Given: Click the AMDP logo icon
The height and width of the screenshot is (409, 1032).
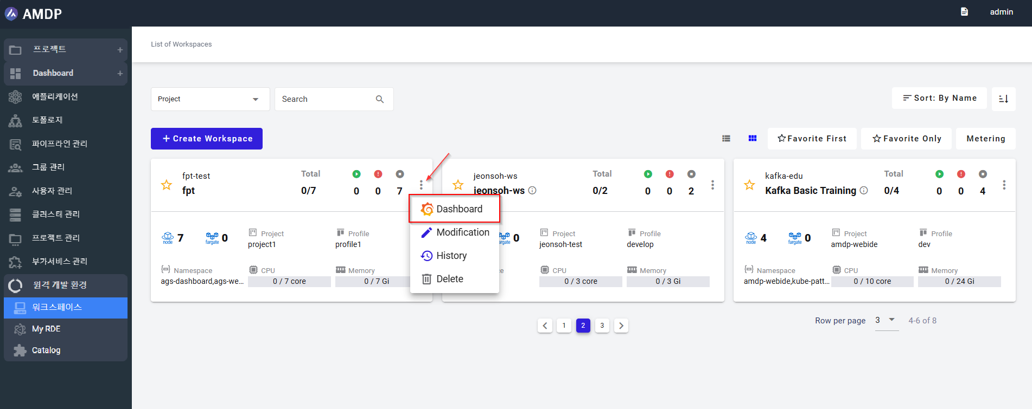Looking at the screenshot, I should pos(11,14).
